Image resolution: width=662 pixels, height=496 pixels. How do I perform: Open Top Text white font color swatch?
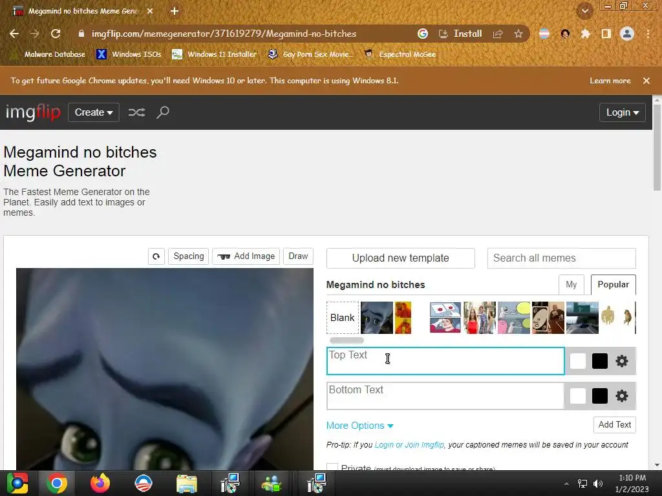tap(577, 361)
